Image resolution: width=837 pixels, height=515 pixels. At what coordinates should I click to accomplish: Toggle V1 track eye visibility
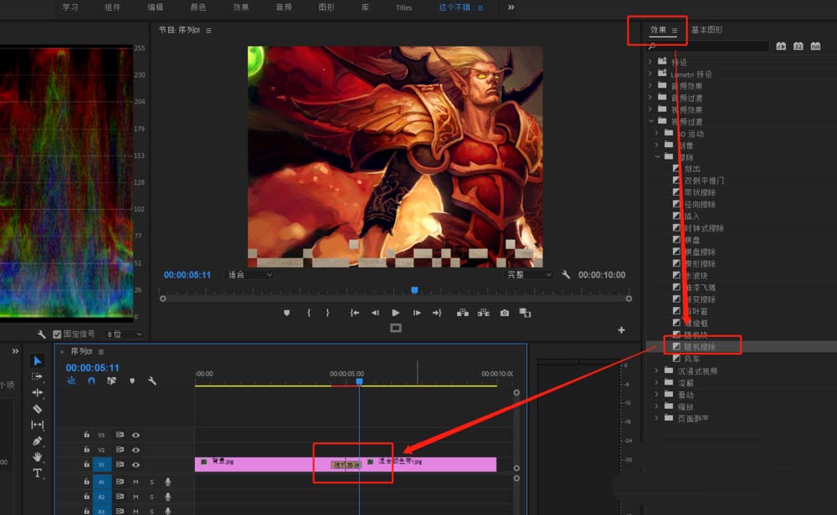tap(136, 464)
